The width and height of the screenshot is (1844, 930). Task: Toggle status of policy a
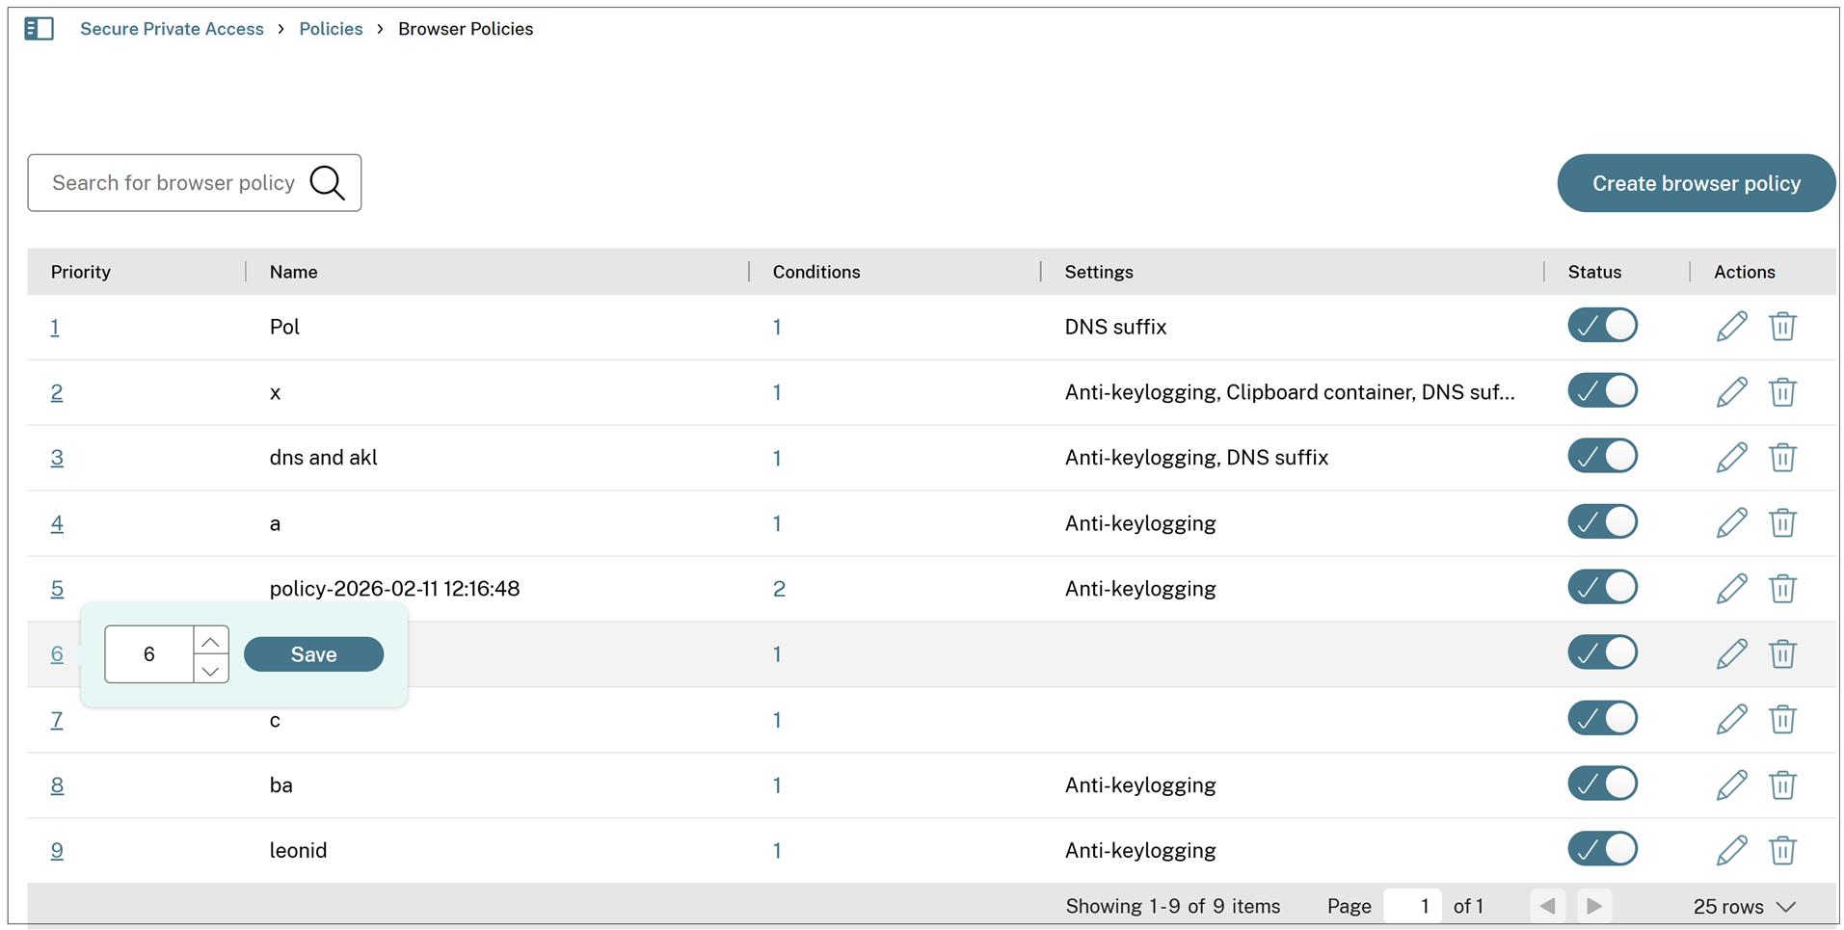coord(1602,522)
